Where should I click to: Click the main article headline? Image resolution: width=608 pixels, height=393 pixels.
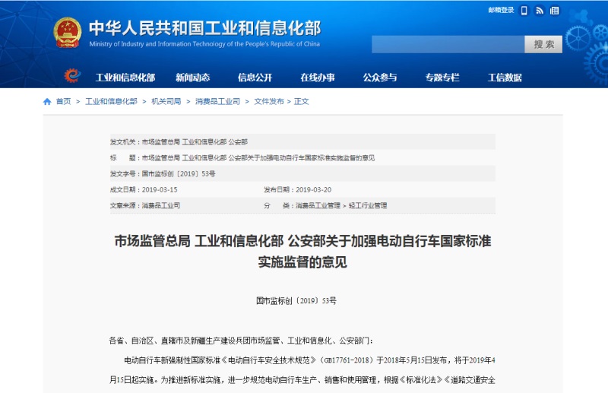pyautogui.click(x=302, y=252)
